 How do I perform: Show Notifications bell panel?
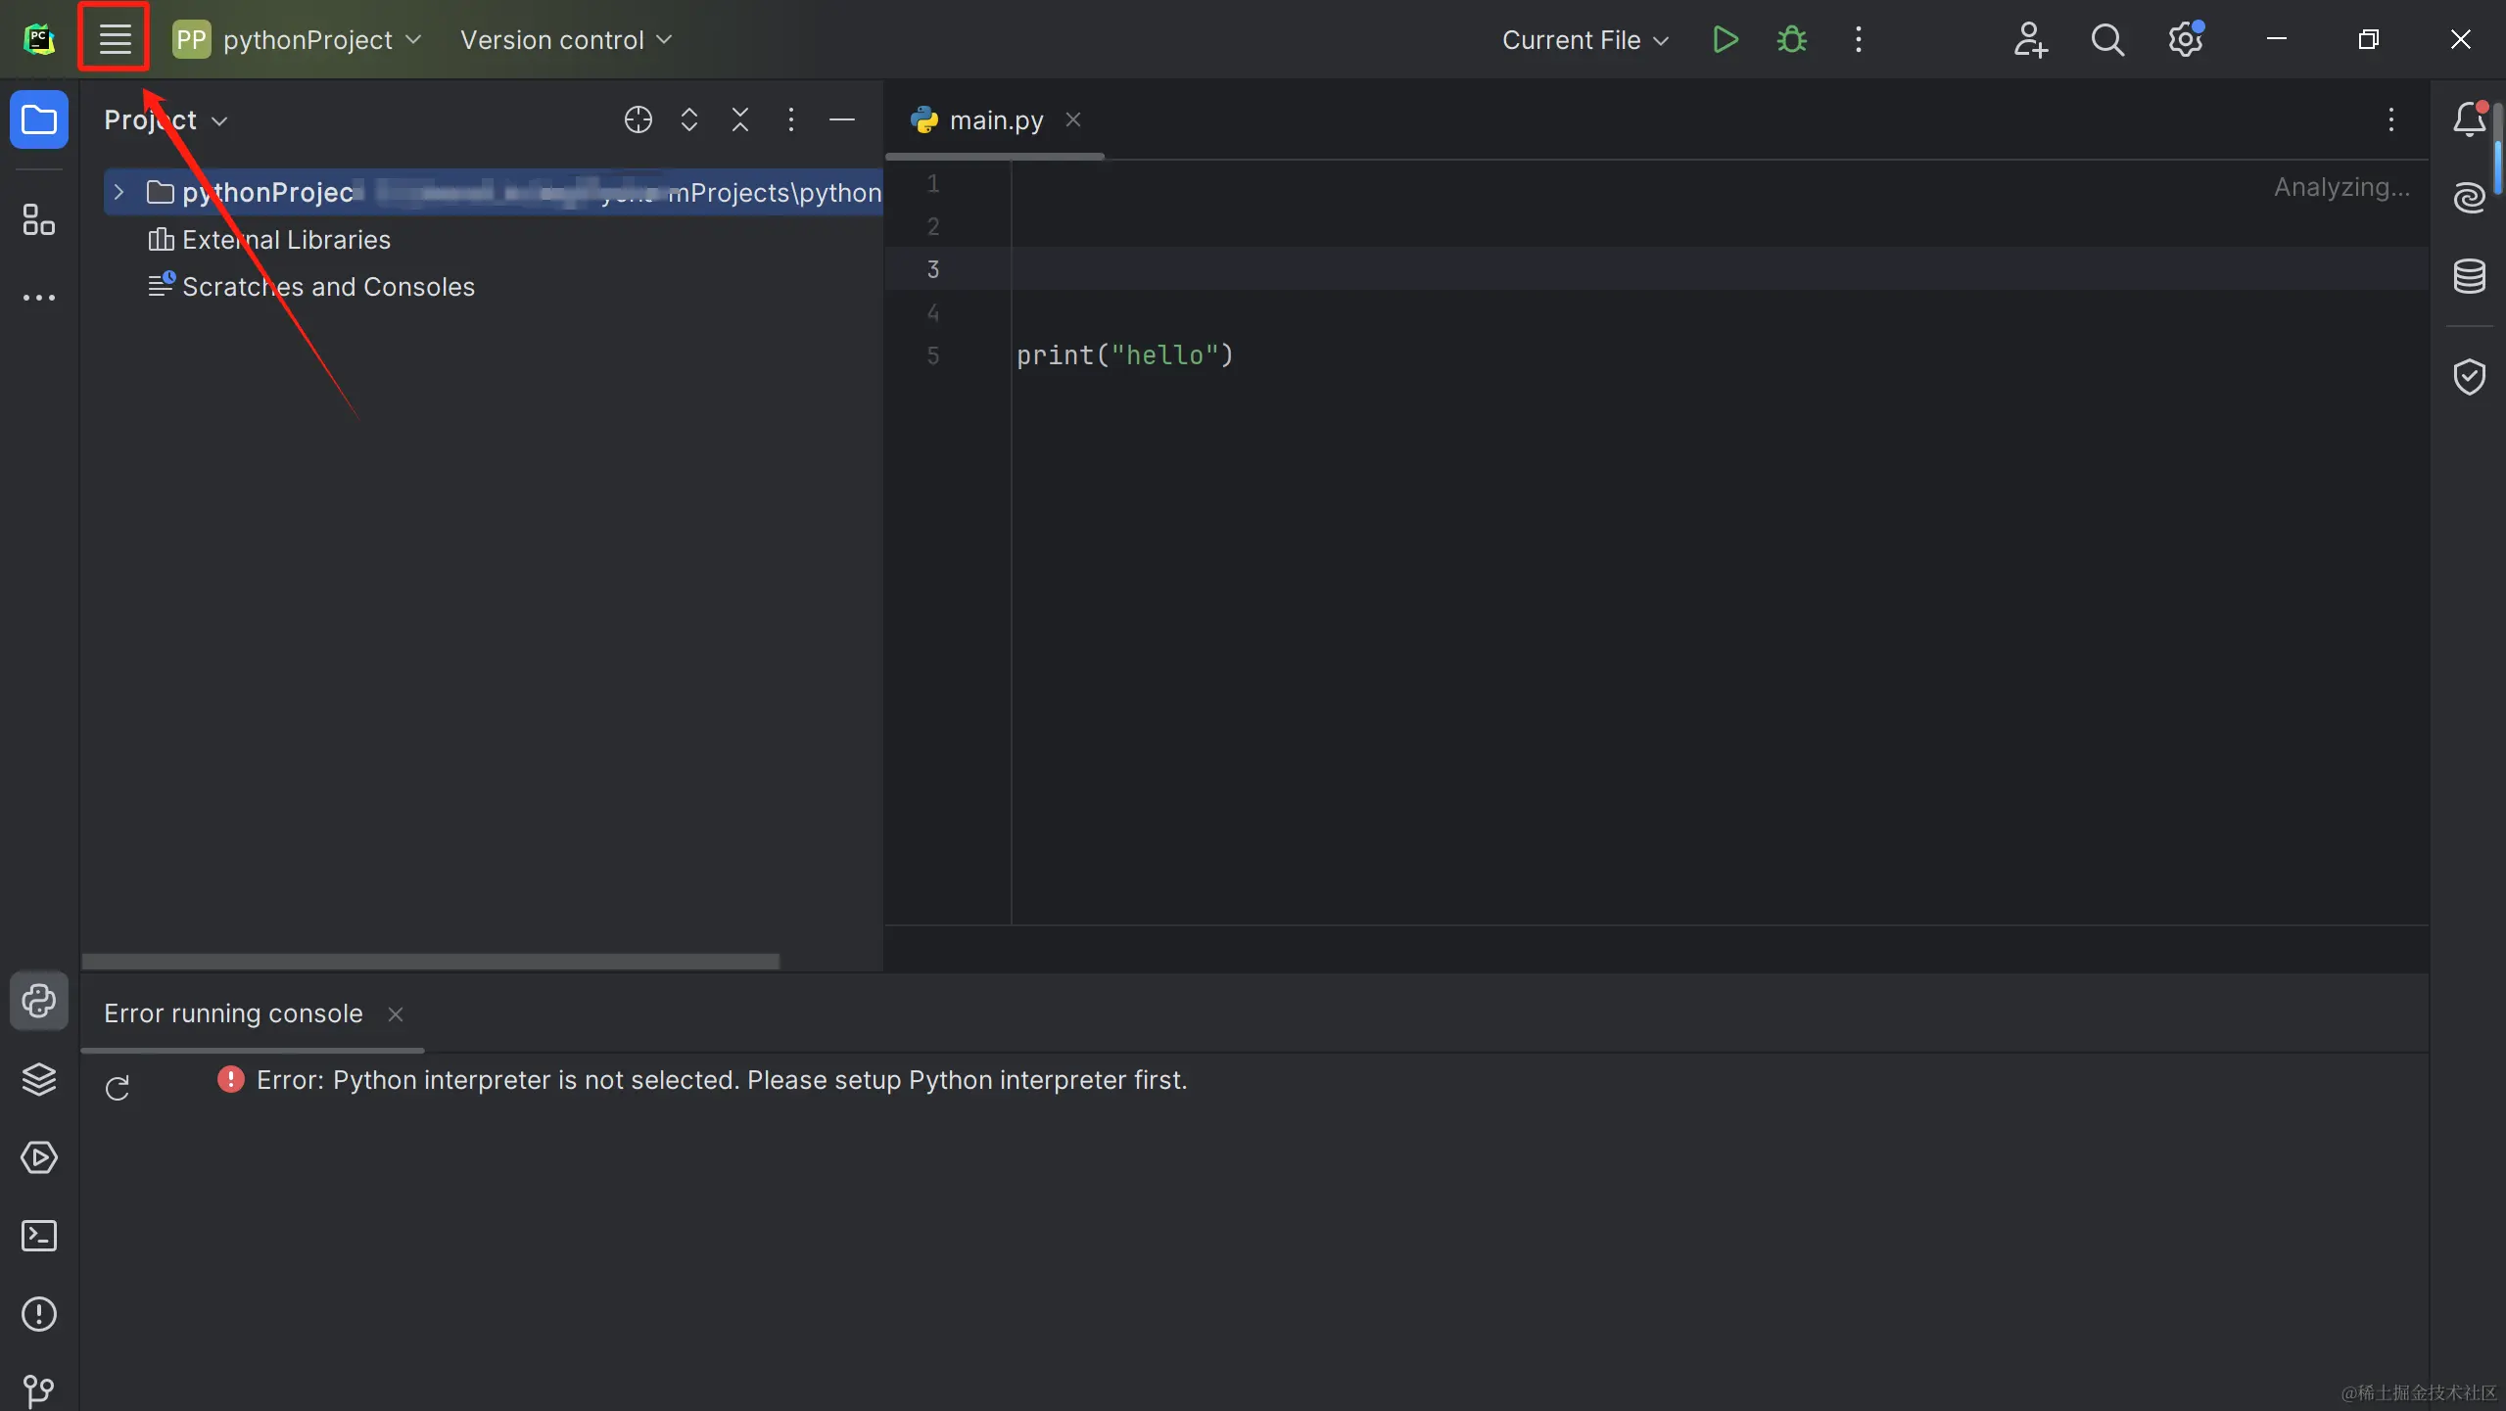2469,119
